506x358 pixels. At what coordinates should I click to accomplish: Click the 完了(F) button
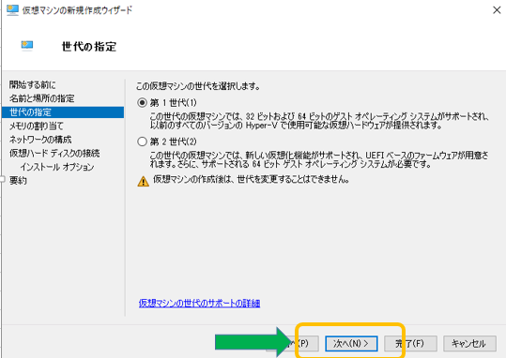410,344
